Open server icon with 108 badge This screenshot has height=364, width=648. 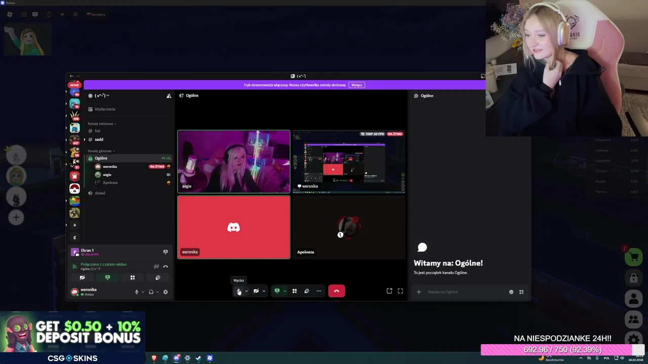click(74, 116)
